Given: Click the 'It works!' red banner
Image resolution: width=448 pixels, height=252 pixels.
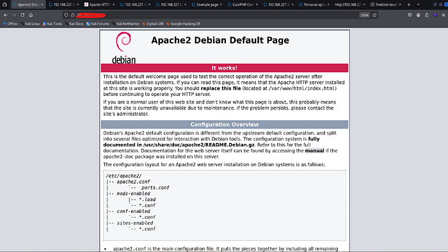Looking at the screenshot, I should 224,68.
